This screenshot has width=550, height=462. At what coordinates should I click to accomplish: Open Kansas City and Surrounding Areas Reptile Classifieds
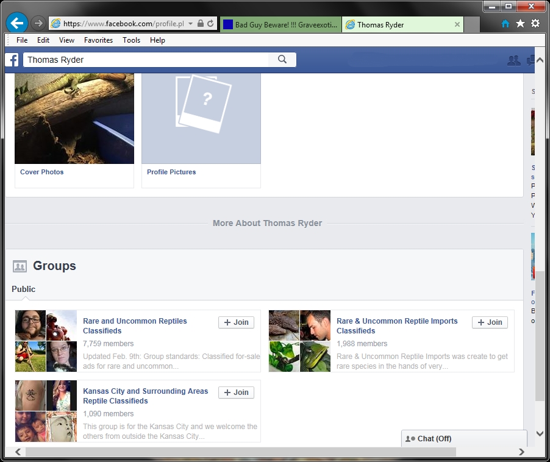[x=145, y=396]
